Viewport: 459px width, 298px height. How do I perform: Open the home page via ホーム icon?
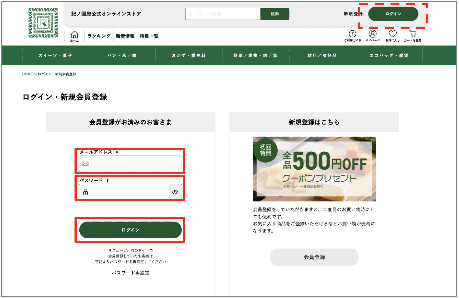[x=75, y=35]
